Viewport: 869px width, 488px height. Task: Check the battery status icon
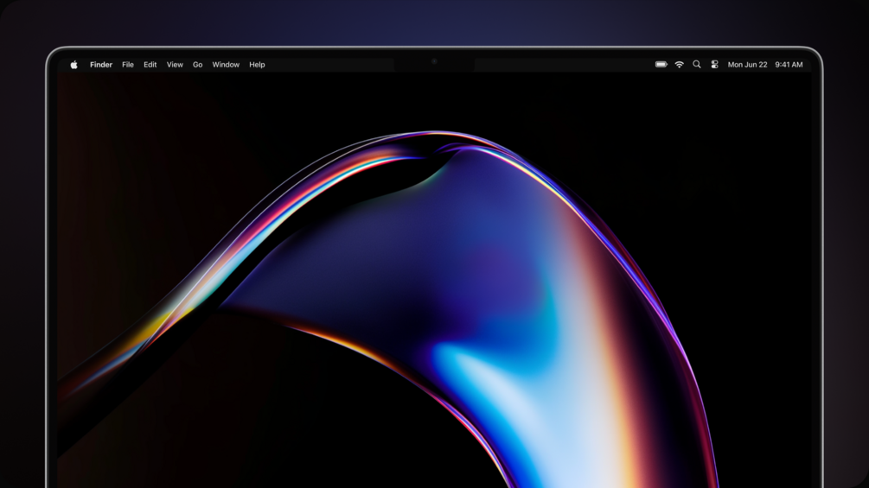(661, 65)
